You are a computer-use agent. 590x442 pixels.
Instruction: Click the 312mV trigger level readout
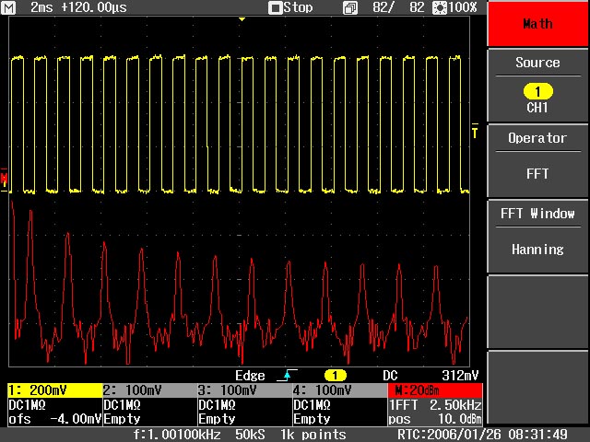(x=460, y=376)
